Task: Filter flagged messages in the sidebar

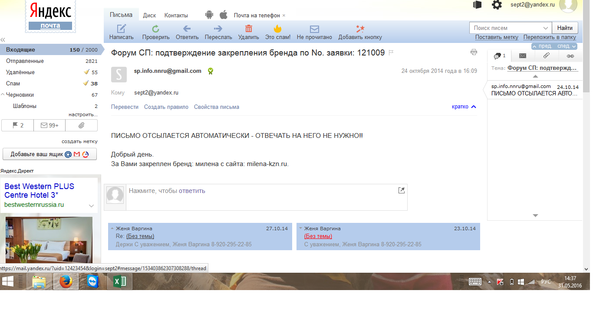Action: click(18, 125)
